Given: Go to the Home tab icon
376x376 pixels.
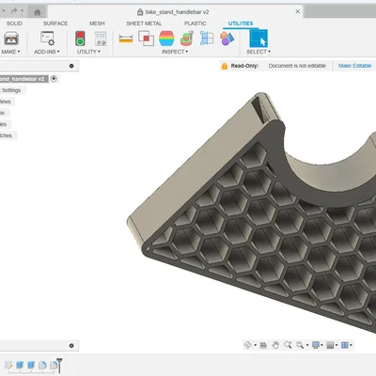Looking at the screenshot, I should pos(38,12).
